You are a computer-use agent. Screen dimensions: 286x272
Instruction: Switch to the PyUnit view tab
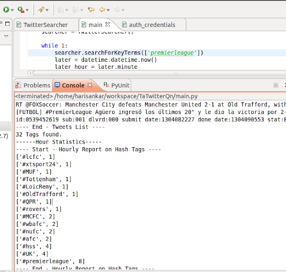(x=117, y=85)
